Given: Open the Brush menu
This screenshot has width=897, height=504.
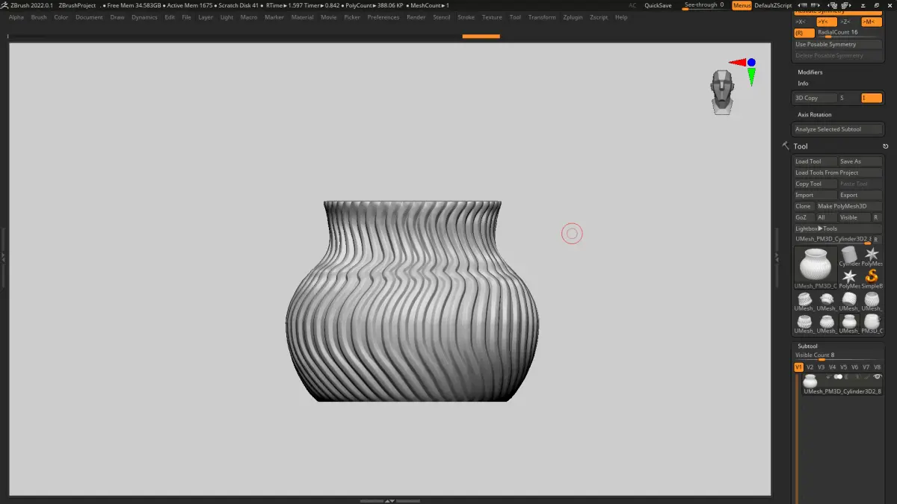Looking at the screenshot, I should click(x=39, y=17).
